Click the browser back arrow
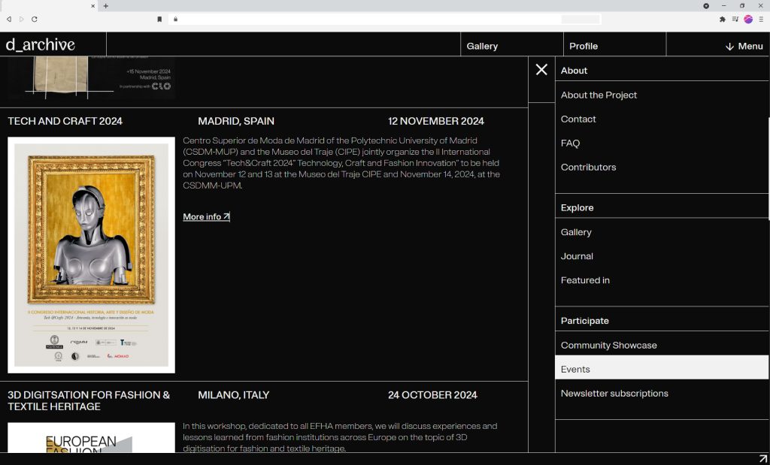 tap(9, 19)
